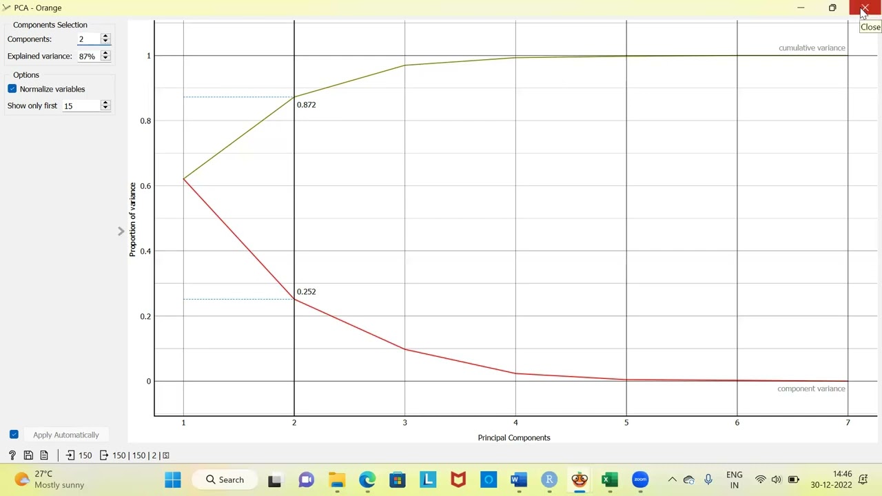Image resolution: width=882 pixels, height=496 pixels.
Task: Switch to Microsoft Word on taskbar
Action: click(519, 479)
